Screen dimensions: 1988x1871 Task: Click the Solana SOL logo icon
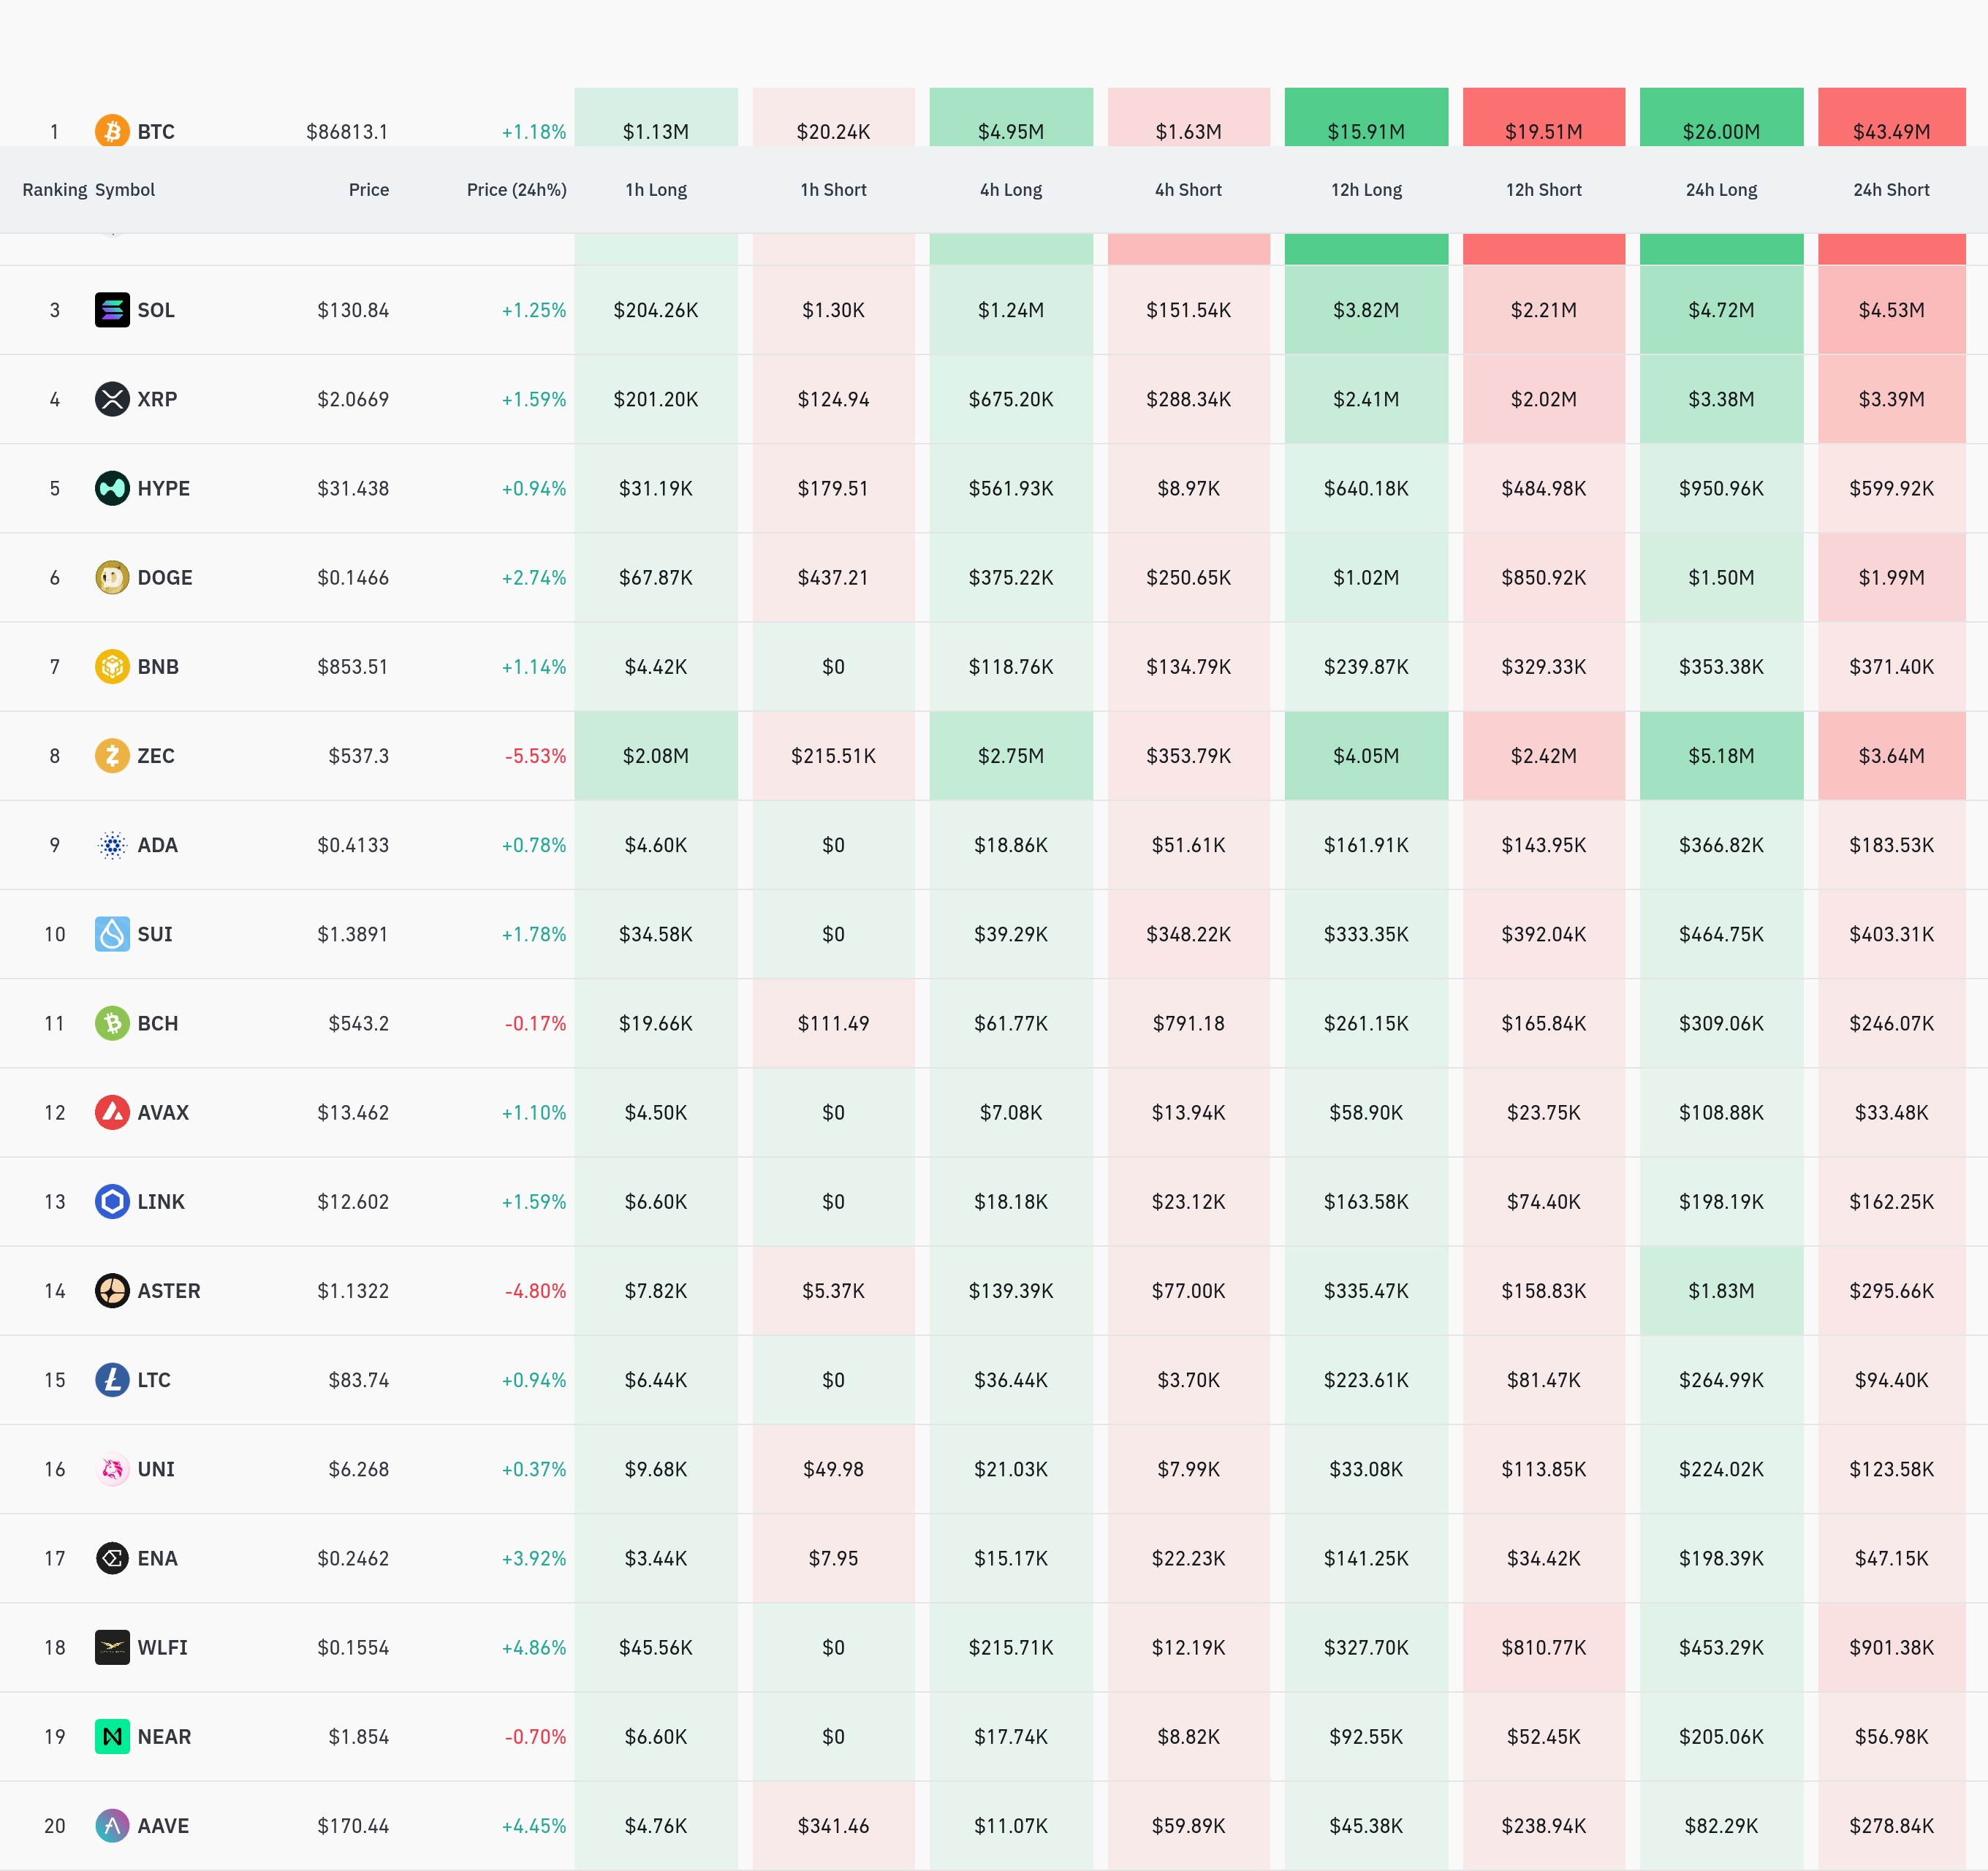pyautogui.click(x=112, y=310)
